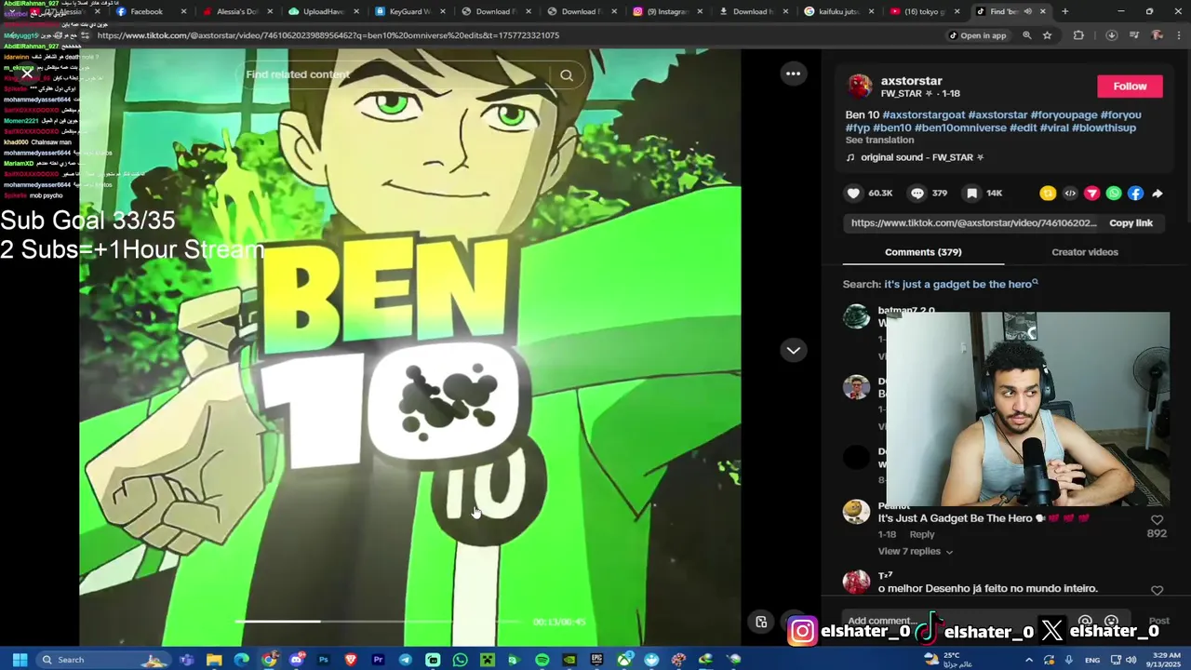Click the axstorstar username
This screenshot has width=1191, height=670.
pos(911,81)
